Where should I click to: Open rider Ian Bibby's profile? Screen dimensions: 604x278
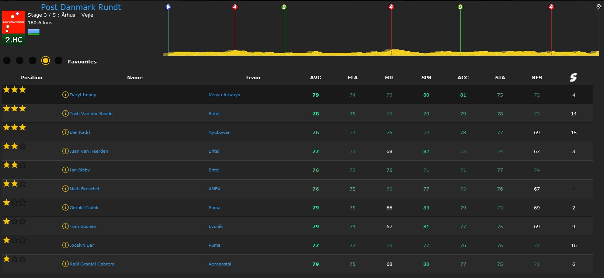80,170
